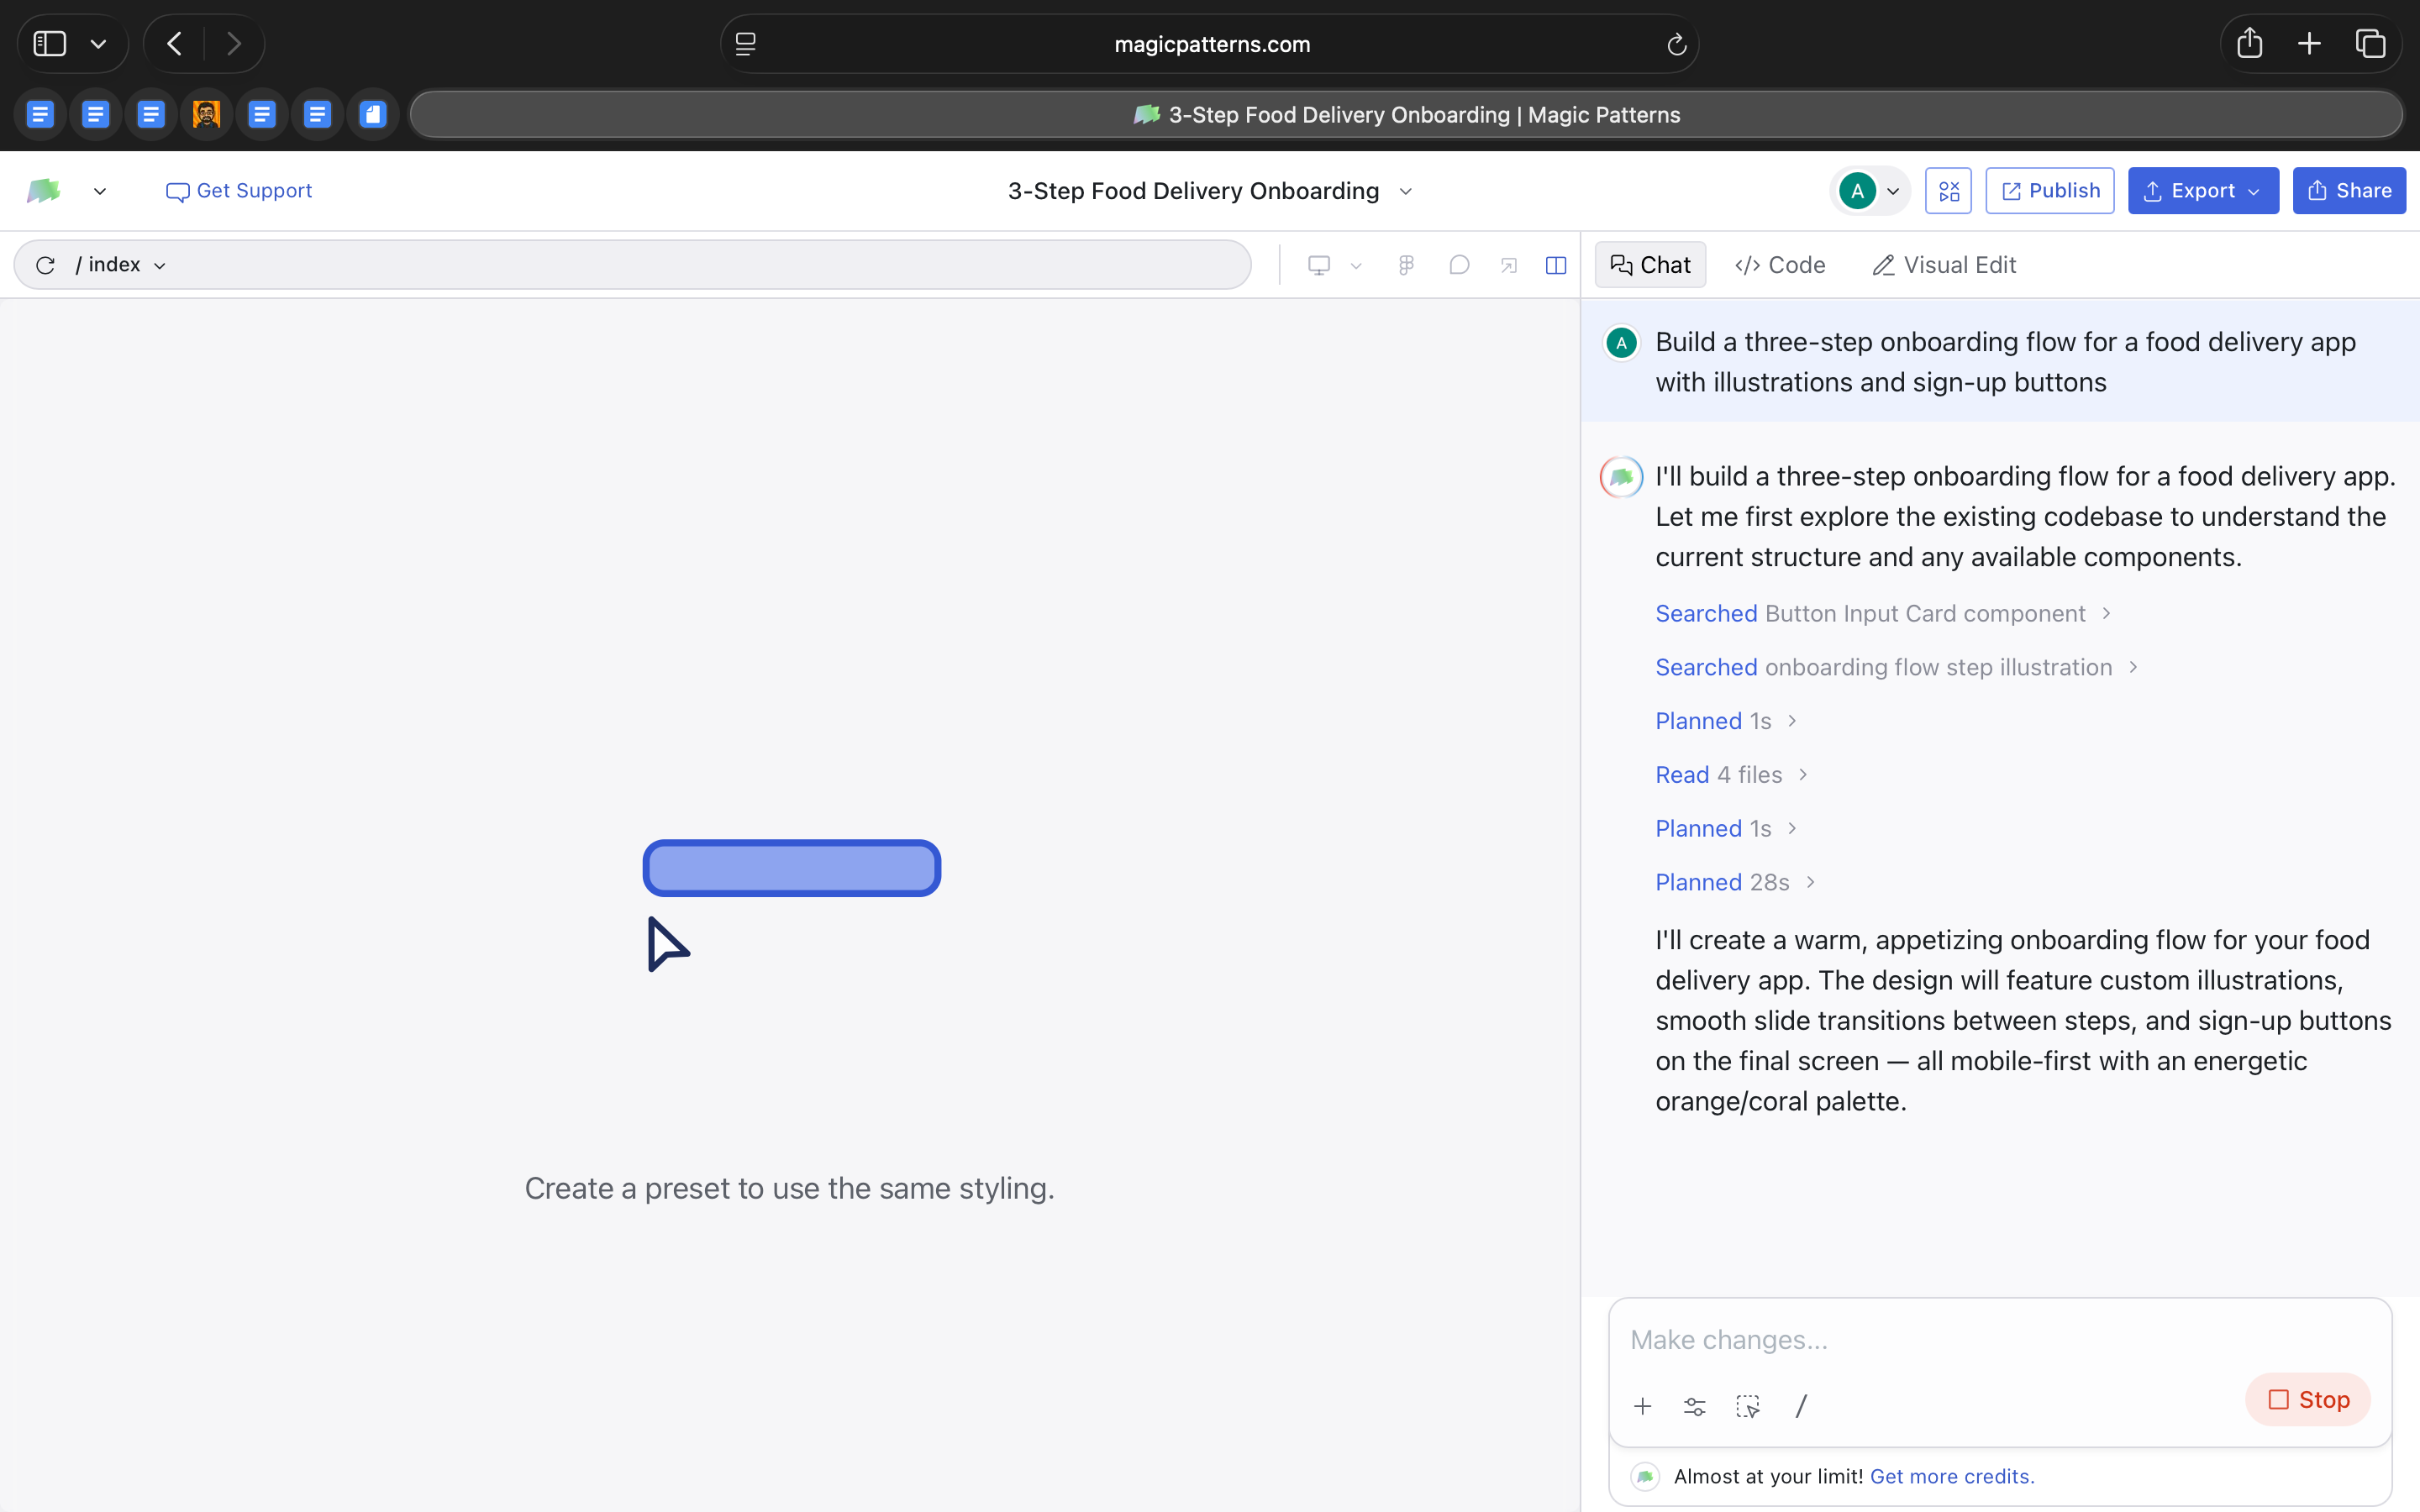Screen dimensions: 2420x1512
Task: Open the Export dropdown menu
Action: (x=2203, y=191)
